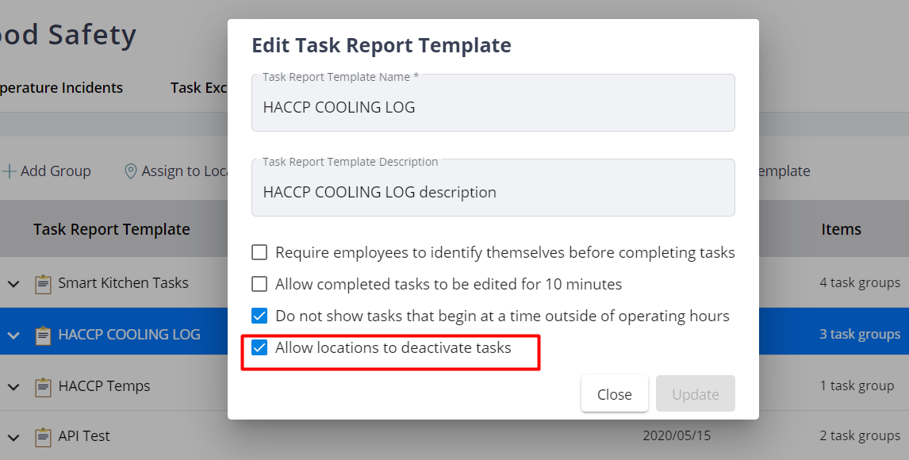
Task: Click the clipboard icon for HACCP COOLING LOG
Action: tap(43, 335)
